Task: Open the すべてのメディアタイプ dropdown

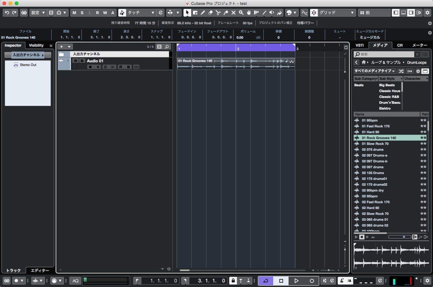Action: tap(375, 71)
